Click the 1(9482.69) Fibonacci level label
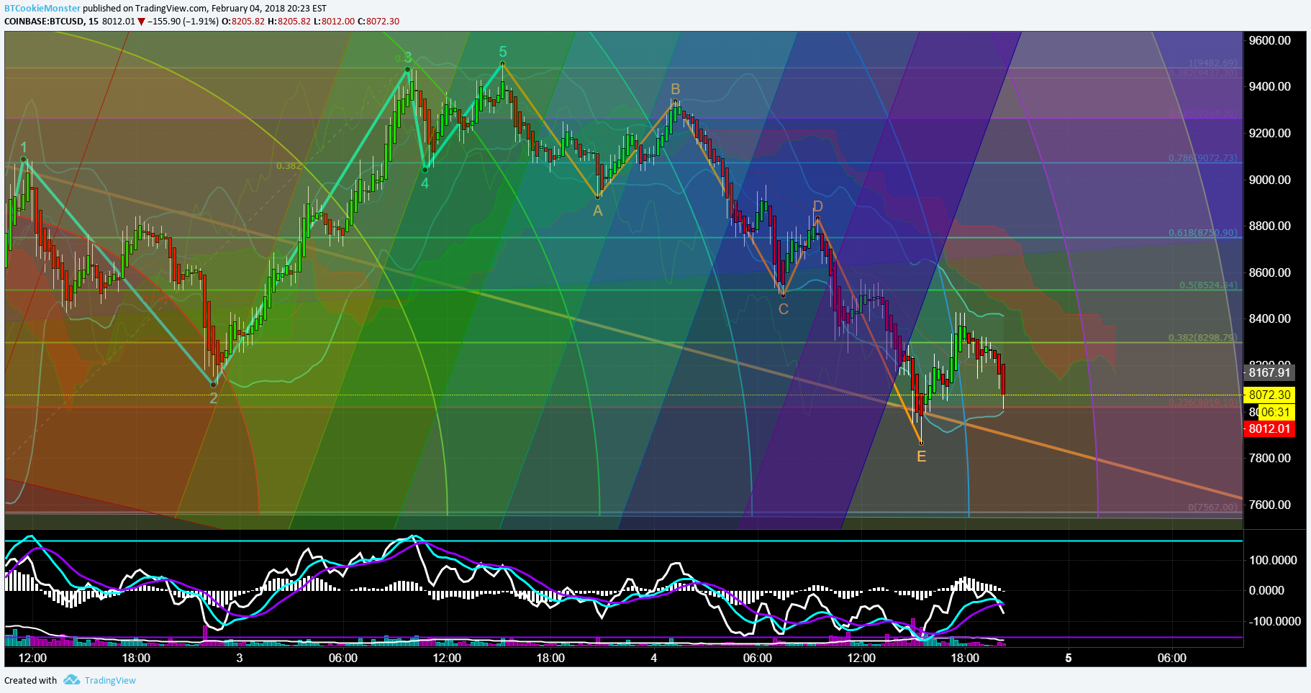 tap(1213, 63)
